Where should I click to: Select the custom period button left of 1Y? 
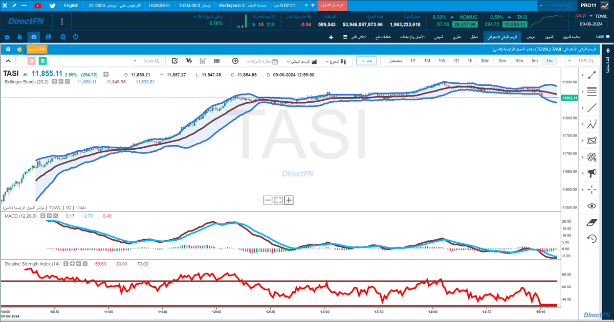[395, 61]
